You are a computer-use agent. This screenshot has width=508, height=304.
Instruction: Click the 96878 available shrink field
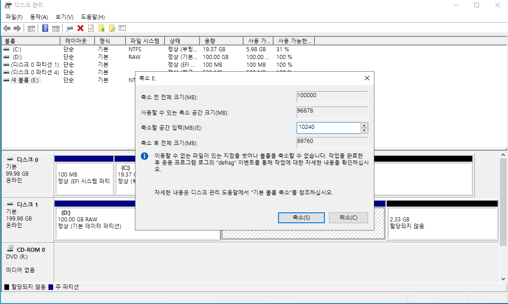click(x=333, y=112)
